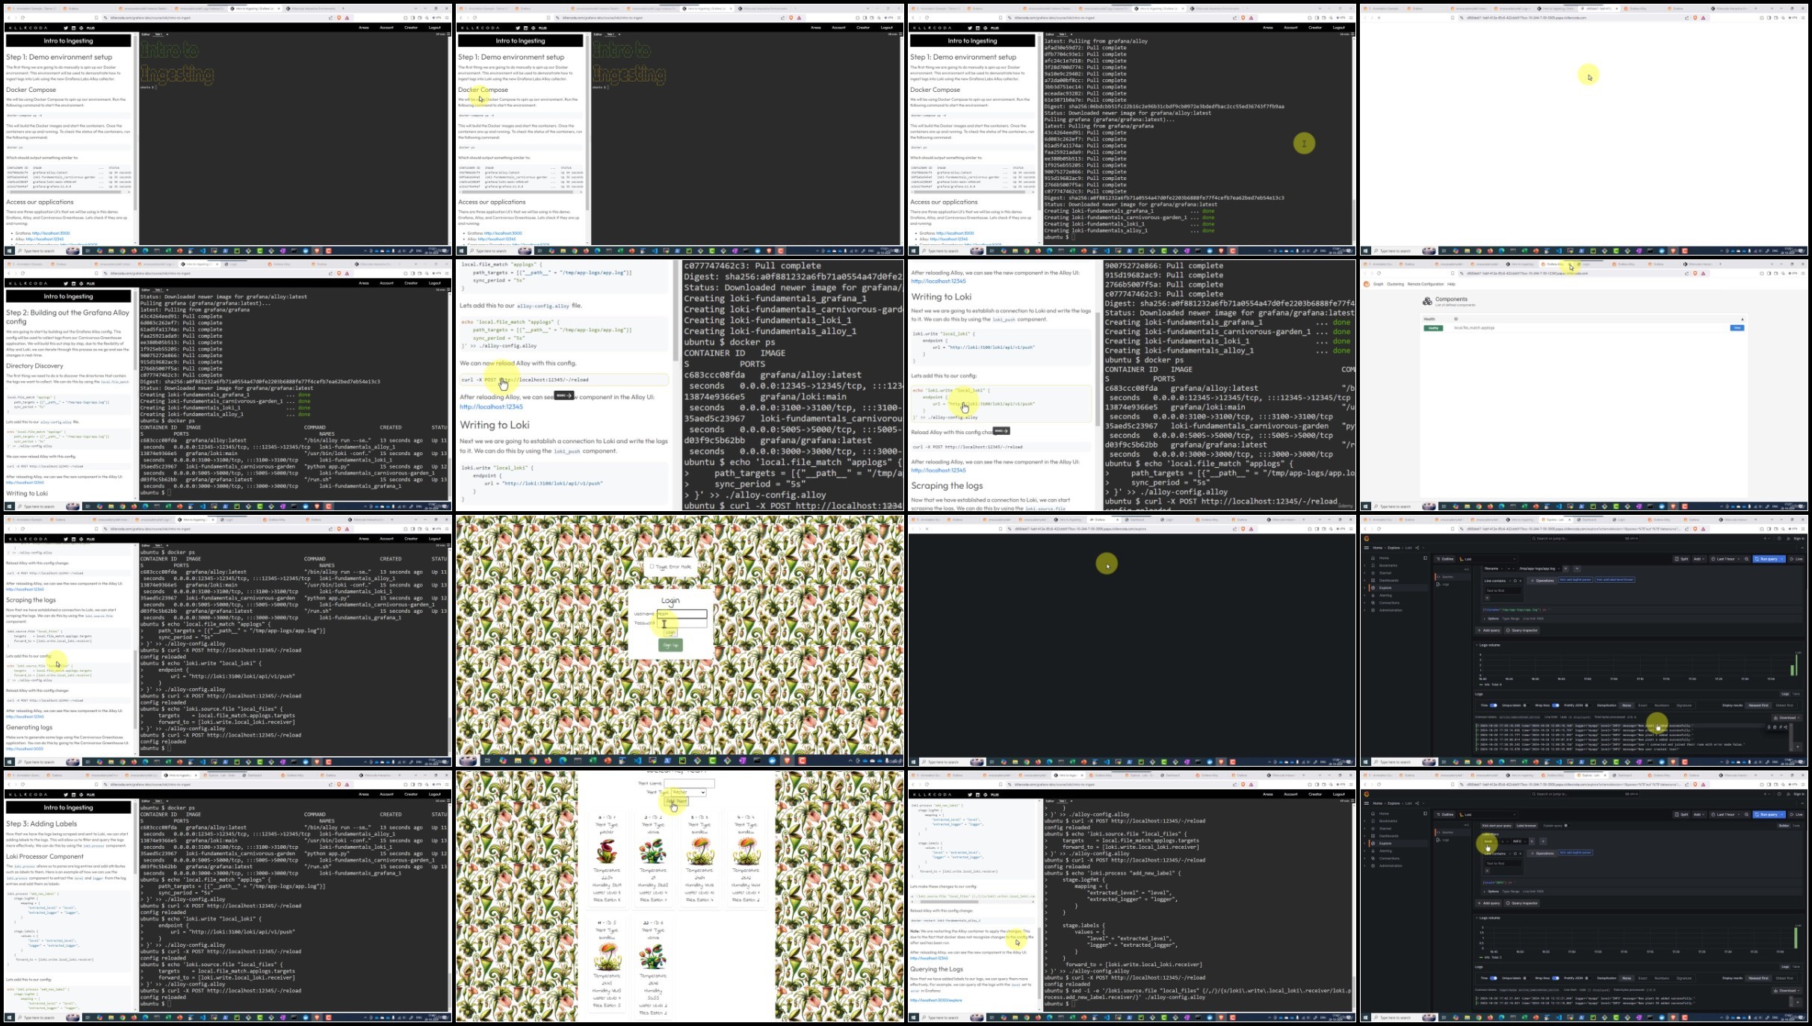Click View button for local.file_match.applogs component

click(x=1737, y=328)
